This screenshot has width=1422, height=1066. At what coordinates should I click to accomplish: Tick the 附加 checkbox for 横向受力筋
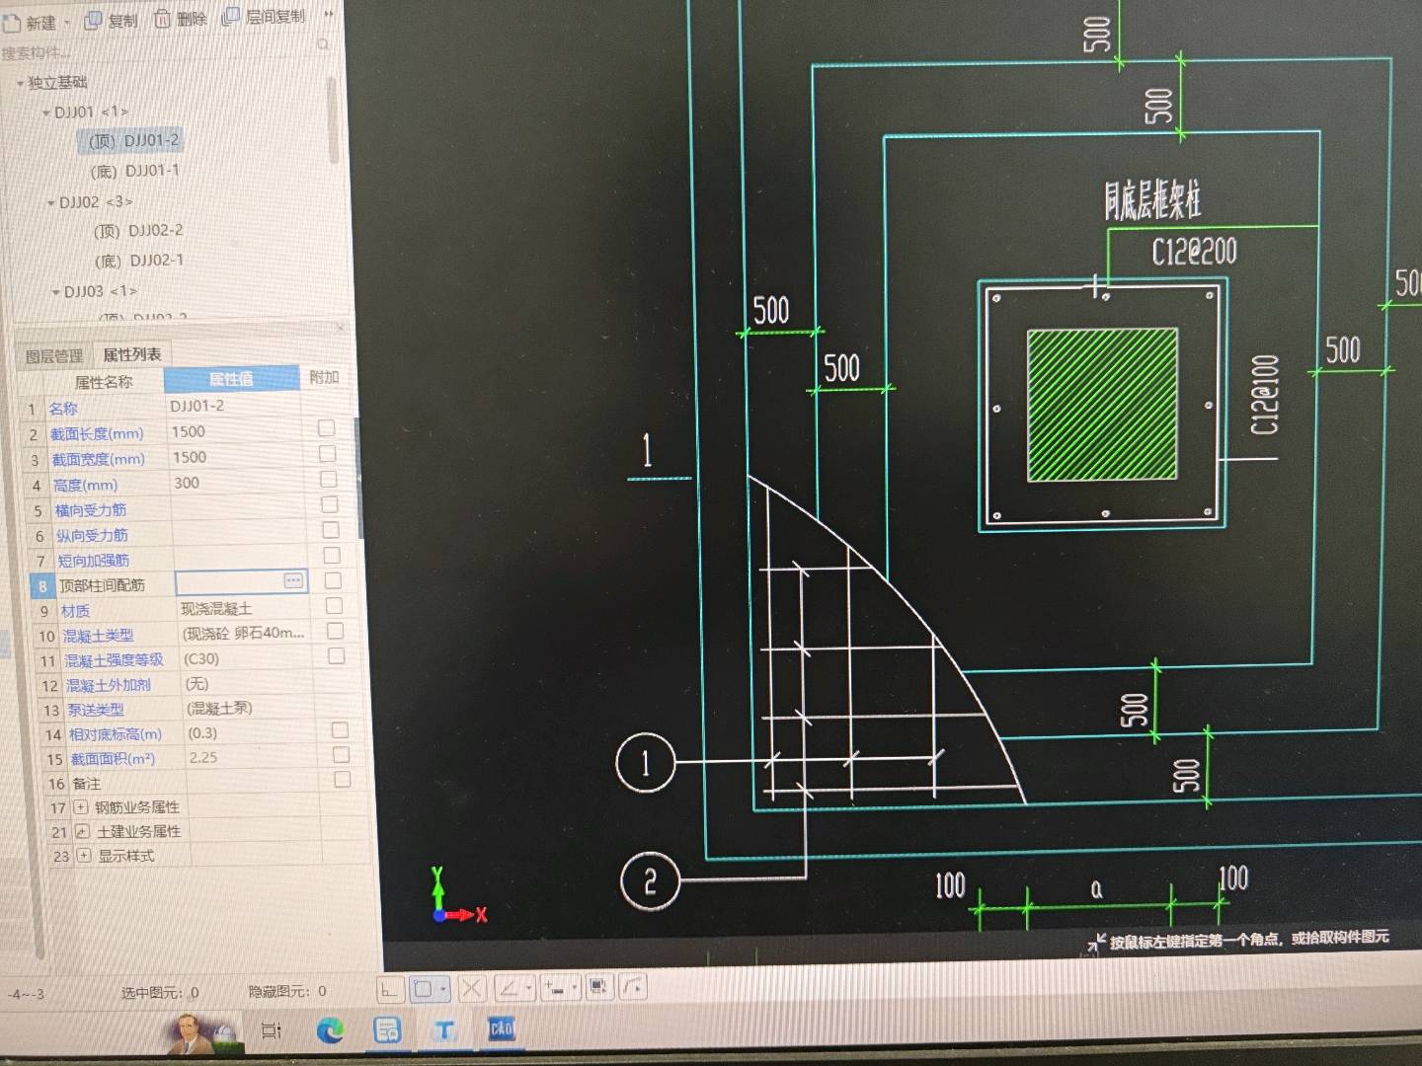[330, 504]
